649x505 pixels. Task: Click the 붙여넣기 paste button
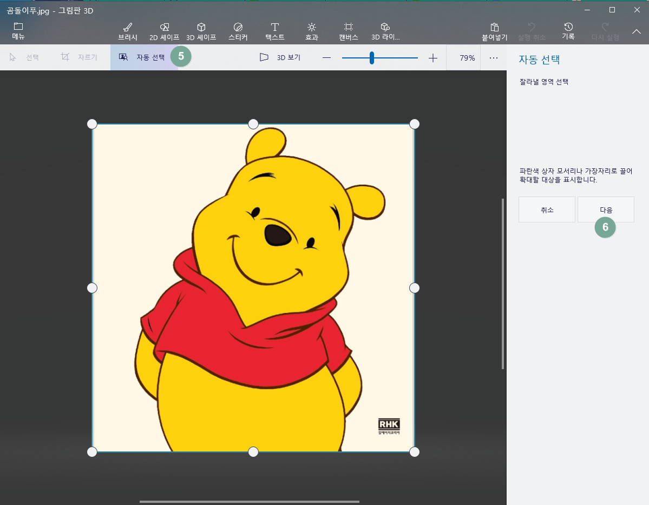494,32
